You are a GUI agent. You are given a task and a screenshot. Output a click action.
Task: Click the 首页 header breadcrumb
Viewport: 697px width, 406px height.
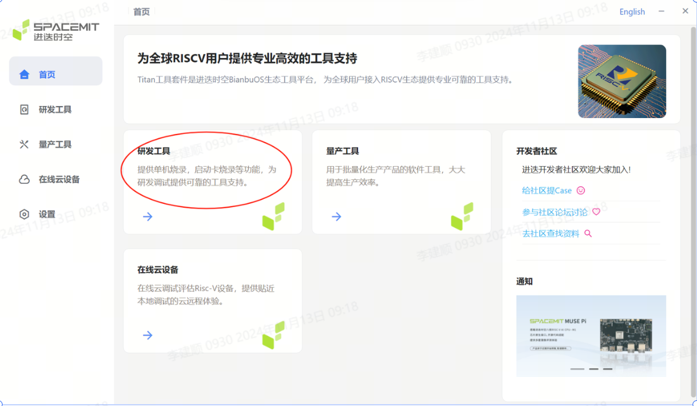tap(141, 12)
